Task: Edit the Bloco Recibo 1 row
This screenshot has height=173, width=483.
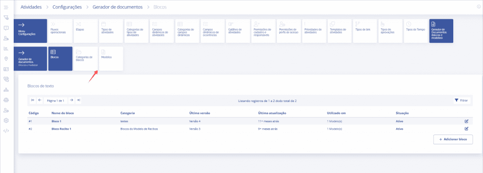Action: coord(466,129)
